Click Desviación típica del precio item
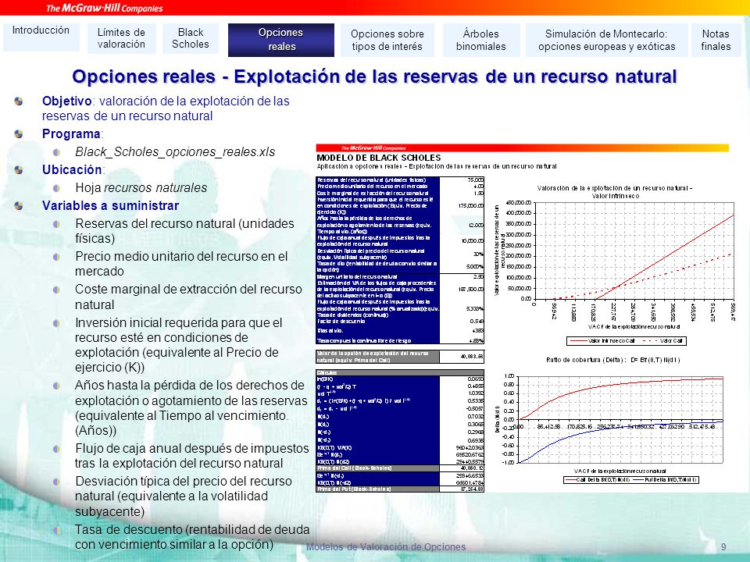The height and width of the screenshot is (562, 750). (183, 496)
